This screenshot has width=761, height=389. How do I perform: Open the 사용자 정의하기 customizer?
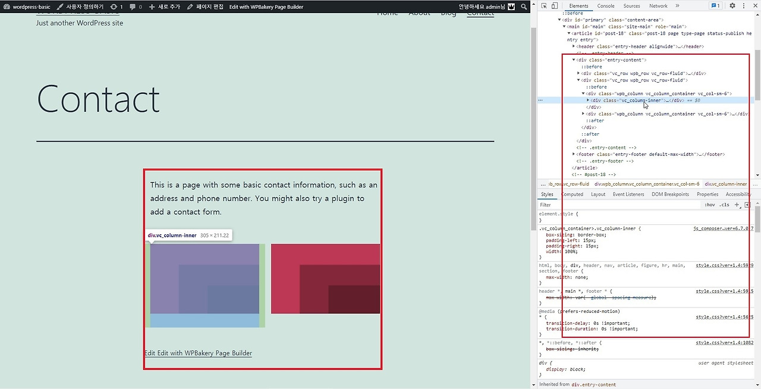pyautogui.click(x=80, y=7)
